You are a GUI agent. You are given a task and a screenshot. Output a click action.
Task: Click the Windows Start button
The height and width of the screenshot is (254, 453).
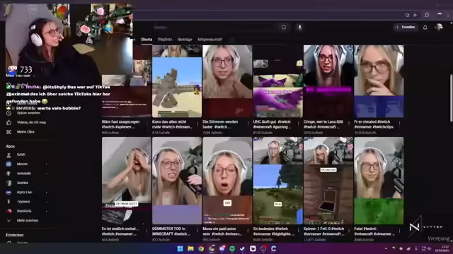click(x=180, y=248)
